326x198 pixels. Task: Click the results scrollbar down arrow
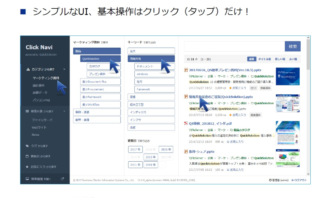point(308,174)
